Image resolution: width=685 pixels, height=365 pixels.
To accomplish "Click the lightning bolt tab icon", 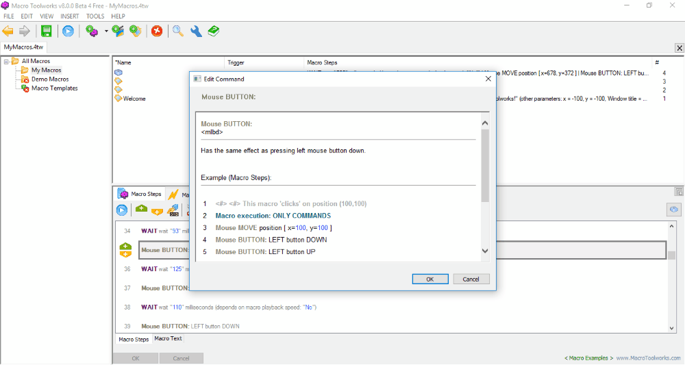I will tap(173, 194).
